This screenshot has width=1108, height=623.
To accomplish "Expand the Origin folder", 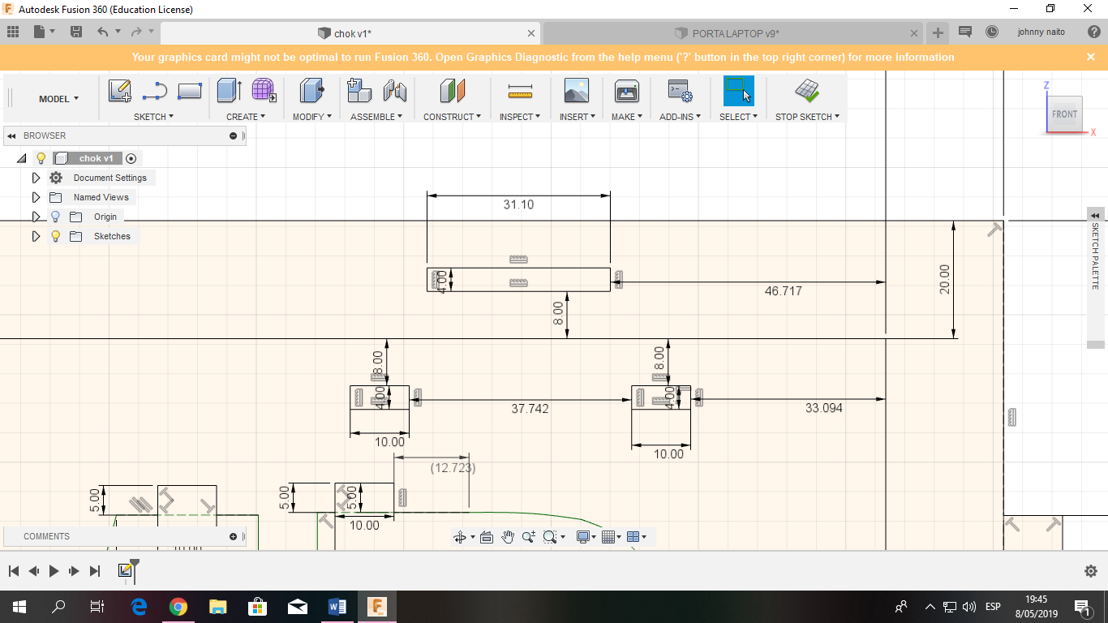I will 36,217.
